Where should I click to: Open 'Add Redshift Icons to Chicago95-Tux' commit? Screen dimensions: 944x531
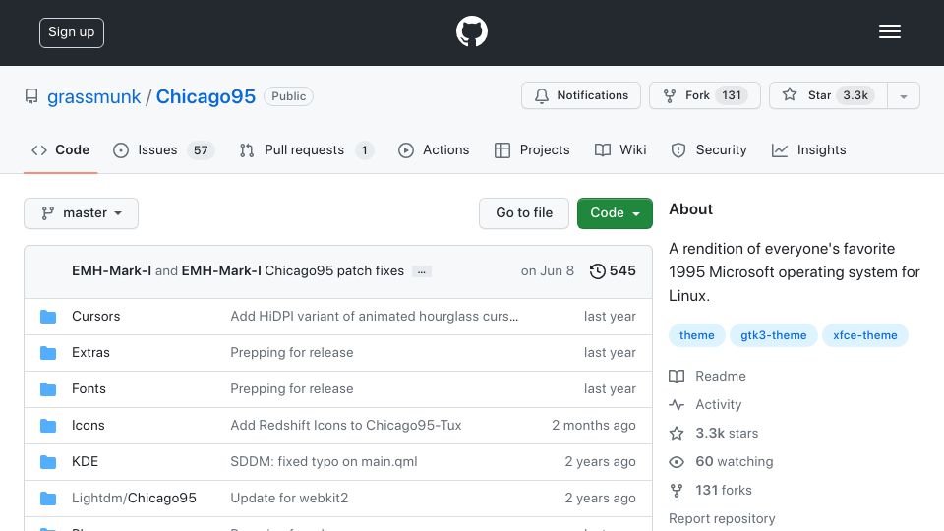pos(346,425)
